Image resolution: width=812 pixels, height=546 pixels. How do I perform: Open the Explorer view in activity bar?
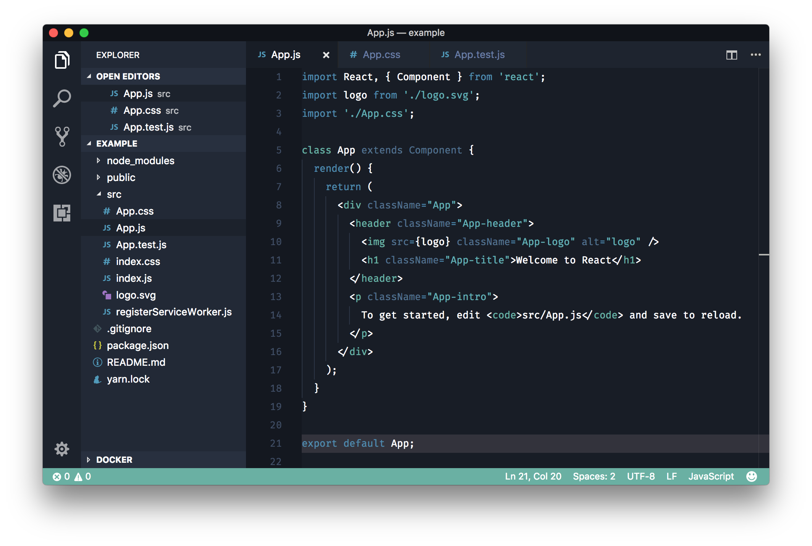coord(62,60)
